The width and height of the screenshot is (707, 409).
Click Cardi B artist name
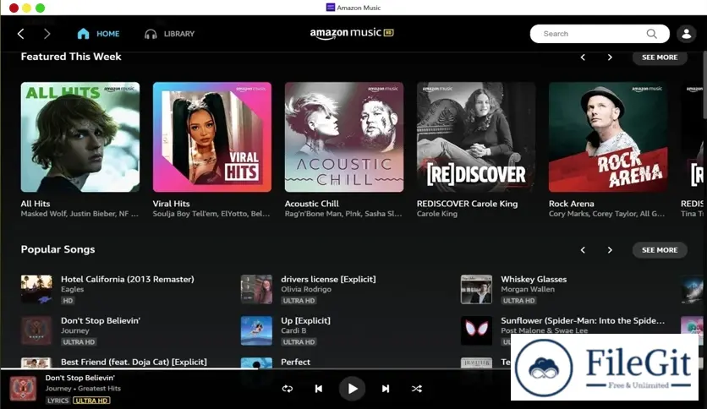293,330
